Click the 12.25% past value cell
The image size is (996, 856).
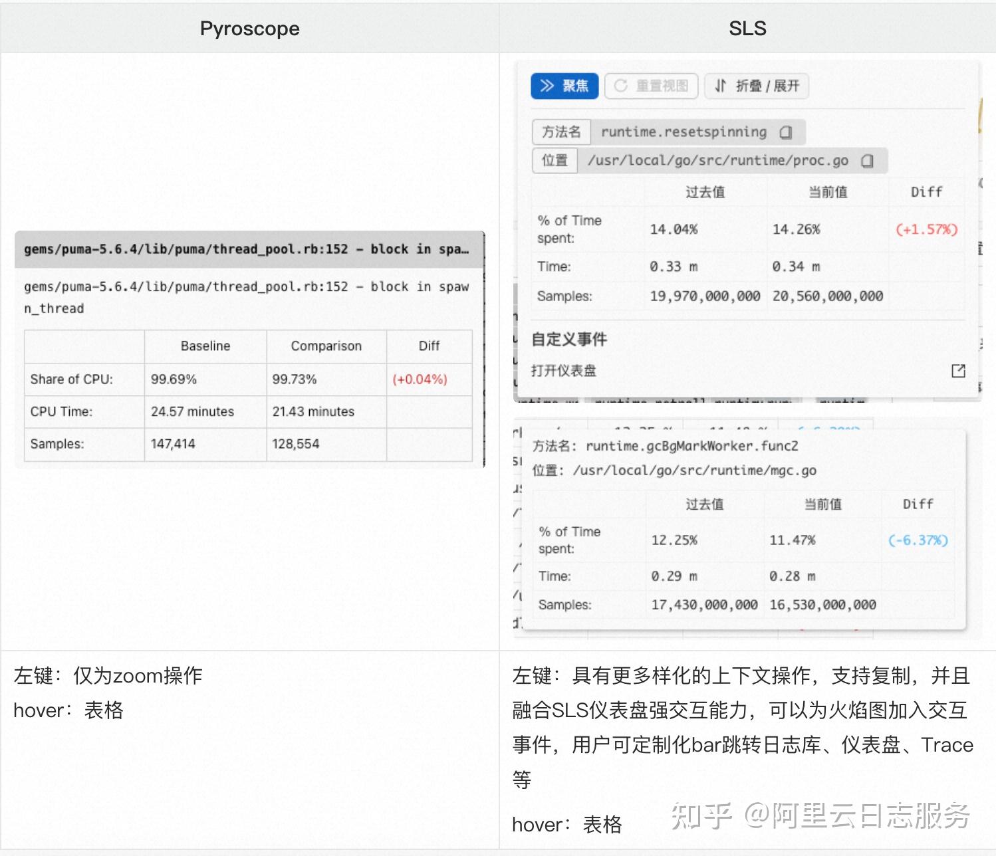click(x=674, y=540)
